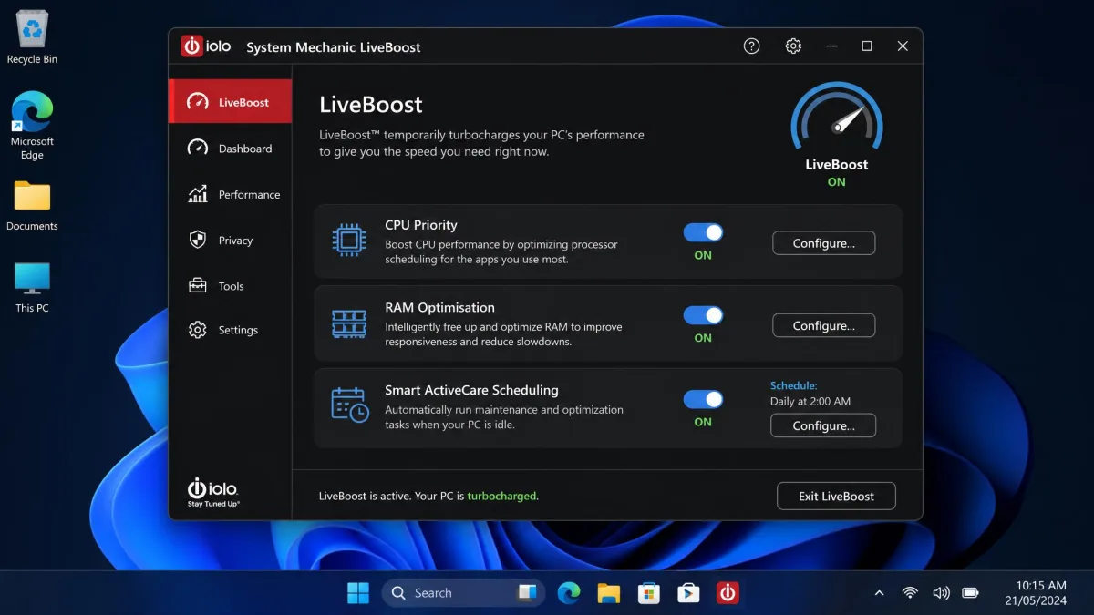Click the Exit LiveBoost button
The image size is (1094, 615).
pos(836,497)
